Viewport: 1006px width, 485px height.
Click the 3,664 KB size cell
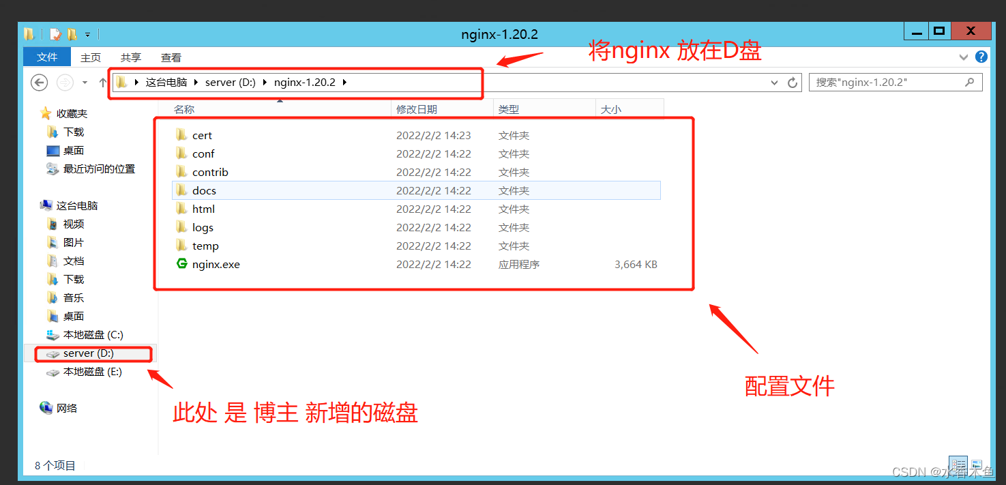pyautogui.click(x=636, y=264)
